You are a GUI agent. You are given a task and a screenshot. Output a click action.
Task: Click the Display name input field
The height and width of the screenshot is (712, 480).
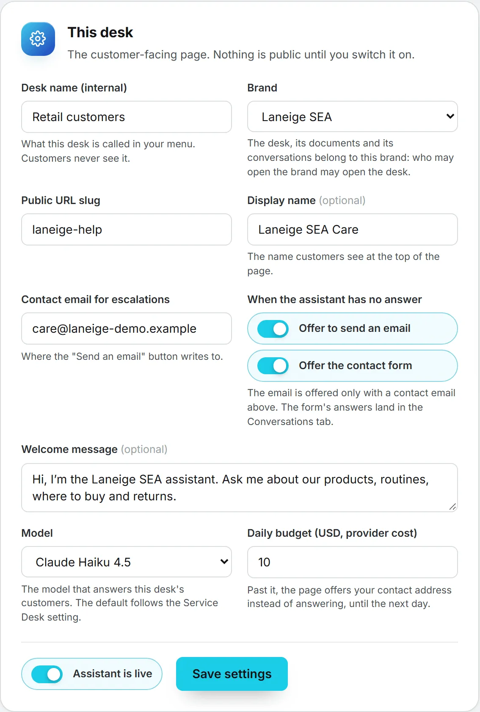click(352, 229)
